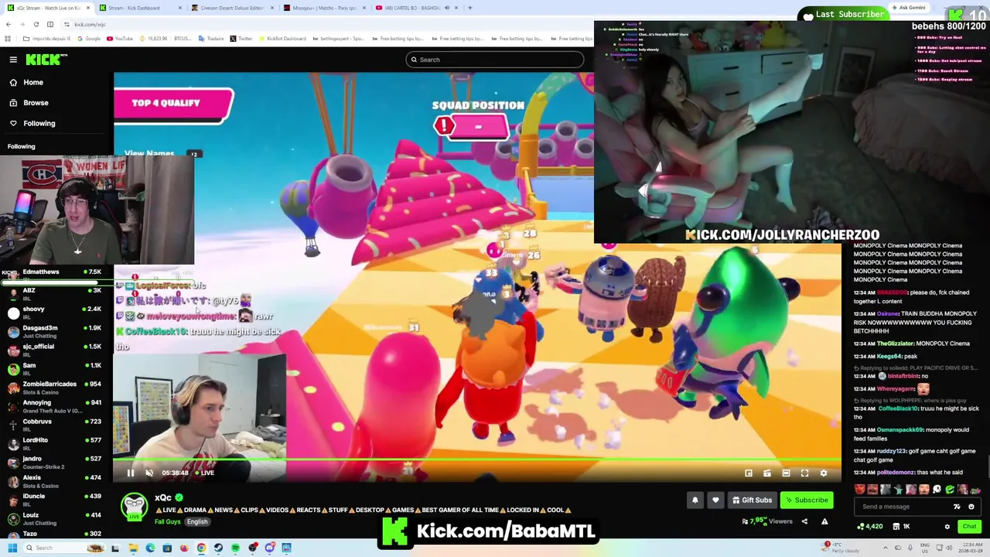Report the stream warning icon
Viewport: 990px width, 557px height.
click(x=824, y=521)
